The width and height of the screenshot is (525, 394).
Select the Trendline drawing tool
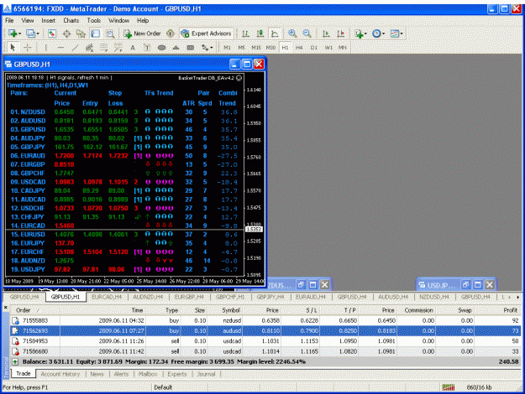75,48
